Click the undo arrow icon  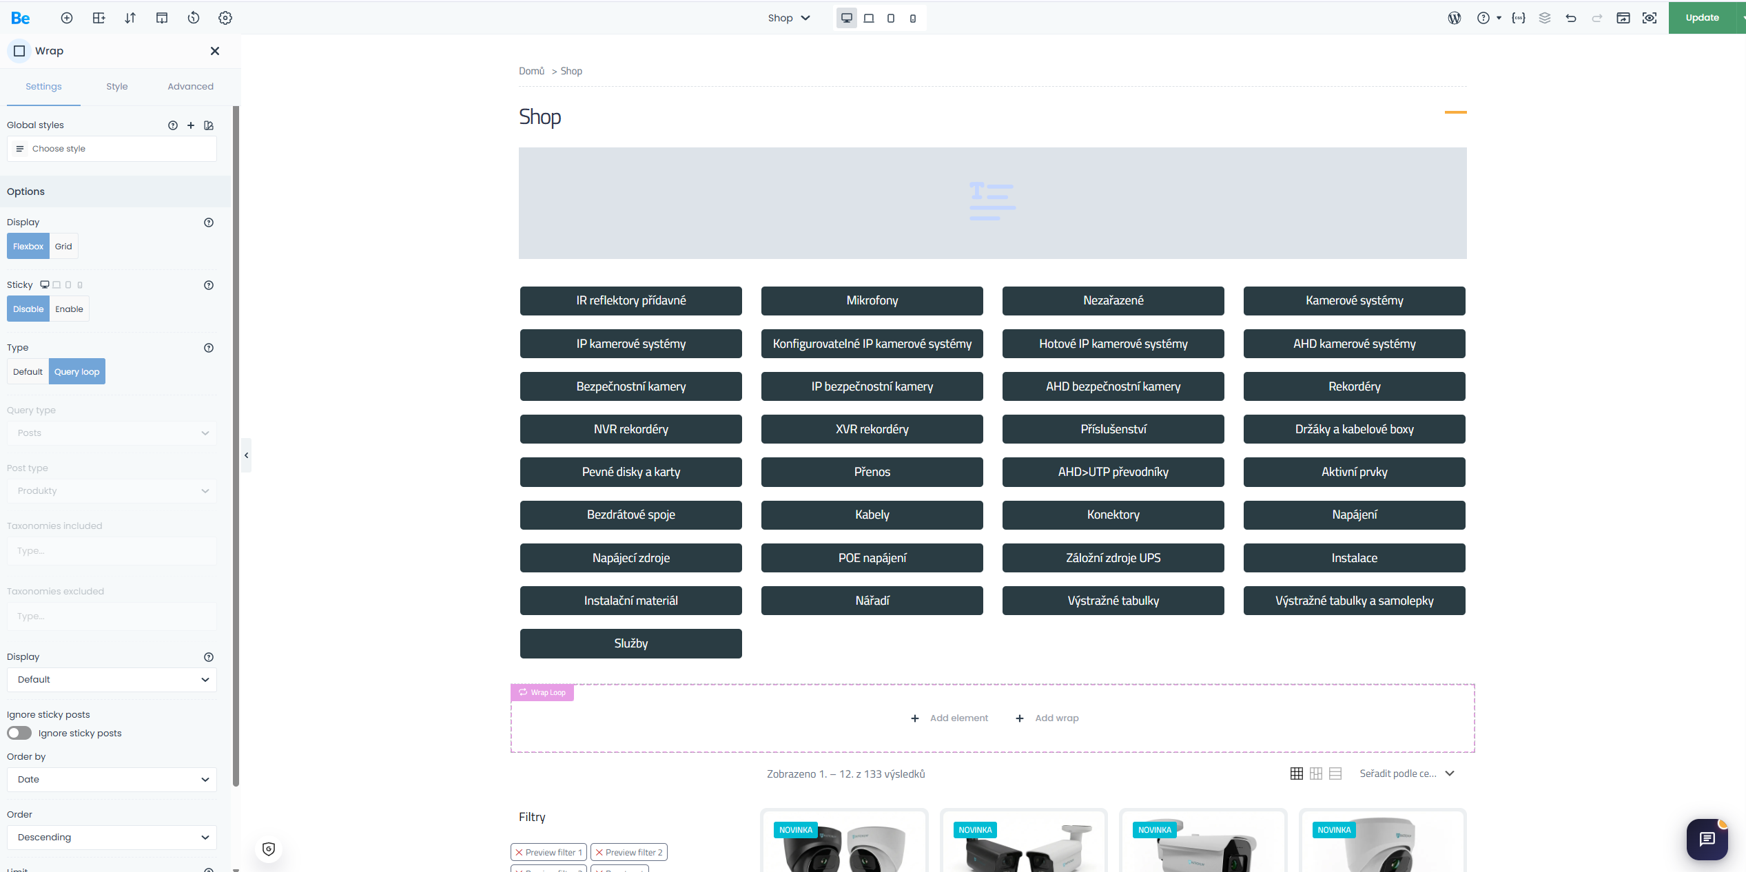(x=1571, y=18)
